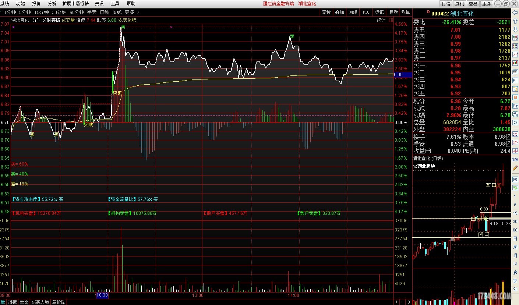
Task: Click the green refresh icon in sidebar
Action: tap(515, 188)
